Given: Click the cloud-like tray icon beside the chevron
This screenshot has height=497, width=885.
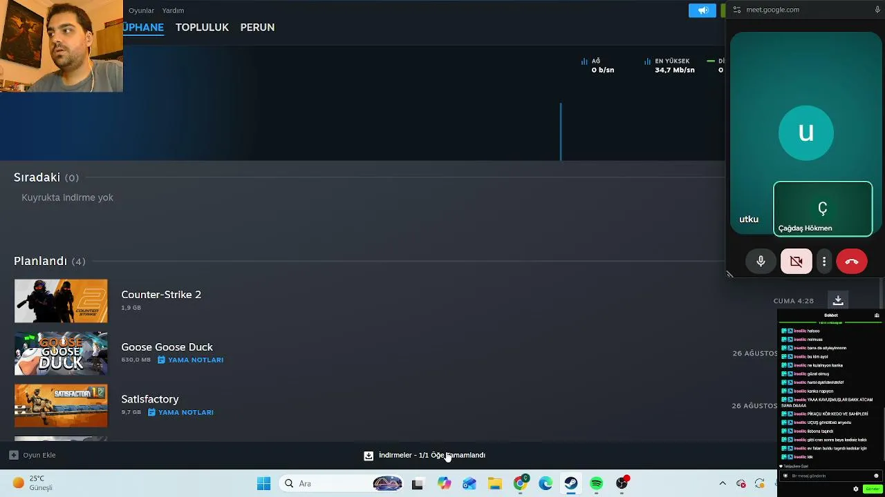Looking at the screenshot, I should (x=741, y=484).
